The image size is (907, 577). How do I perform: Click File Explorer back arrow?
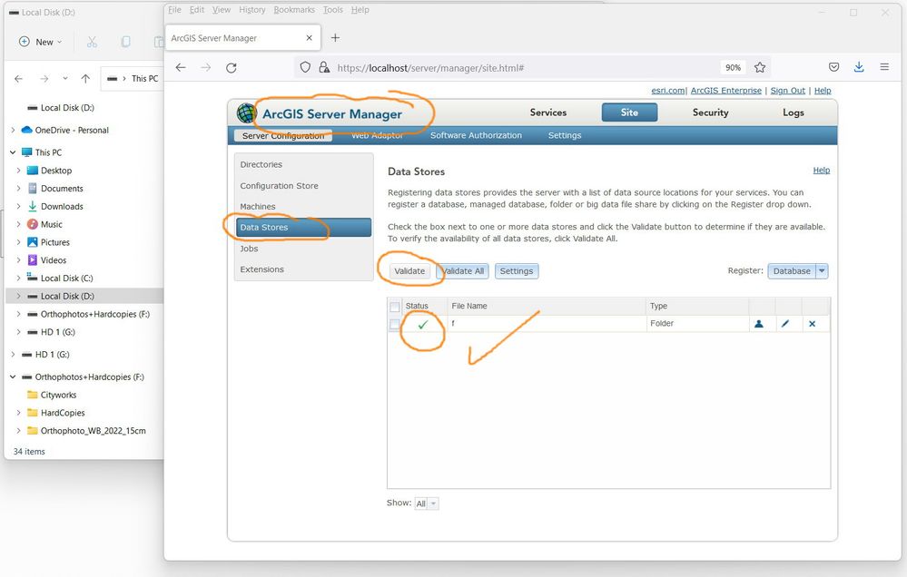pos(18,79)
